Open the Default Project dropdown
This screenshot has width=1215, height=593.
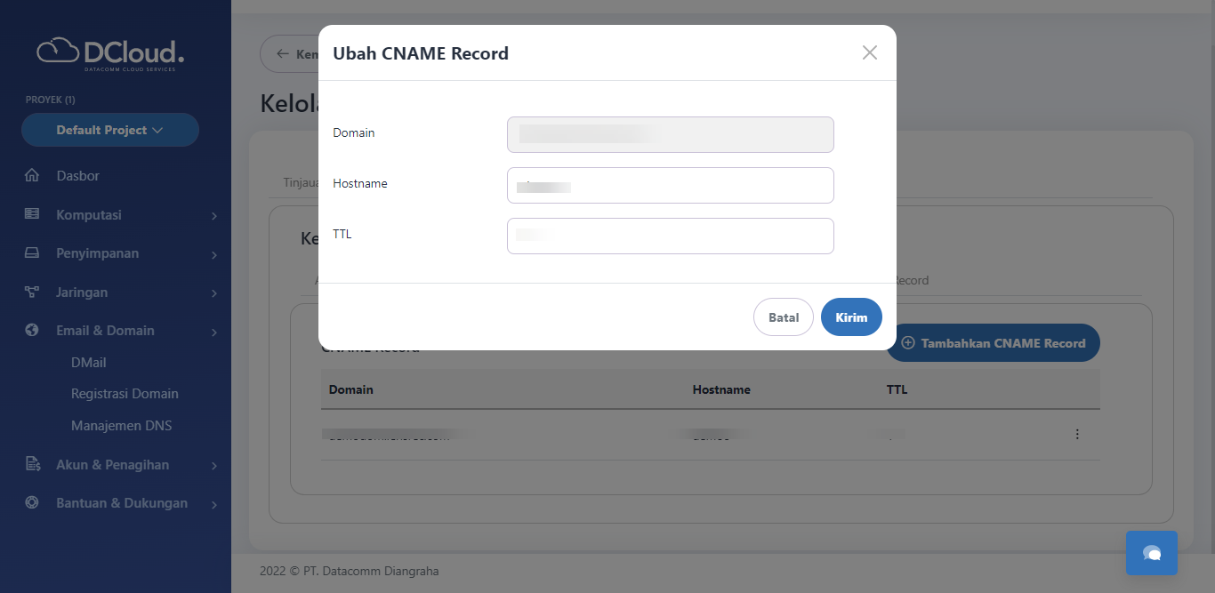coord(110,130)
